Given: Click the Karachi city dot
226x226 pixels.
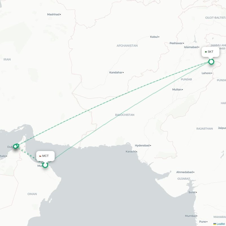Looking at the screenshot, I should point(137,152).
